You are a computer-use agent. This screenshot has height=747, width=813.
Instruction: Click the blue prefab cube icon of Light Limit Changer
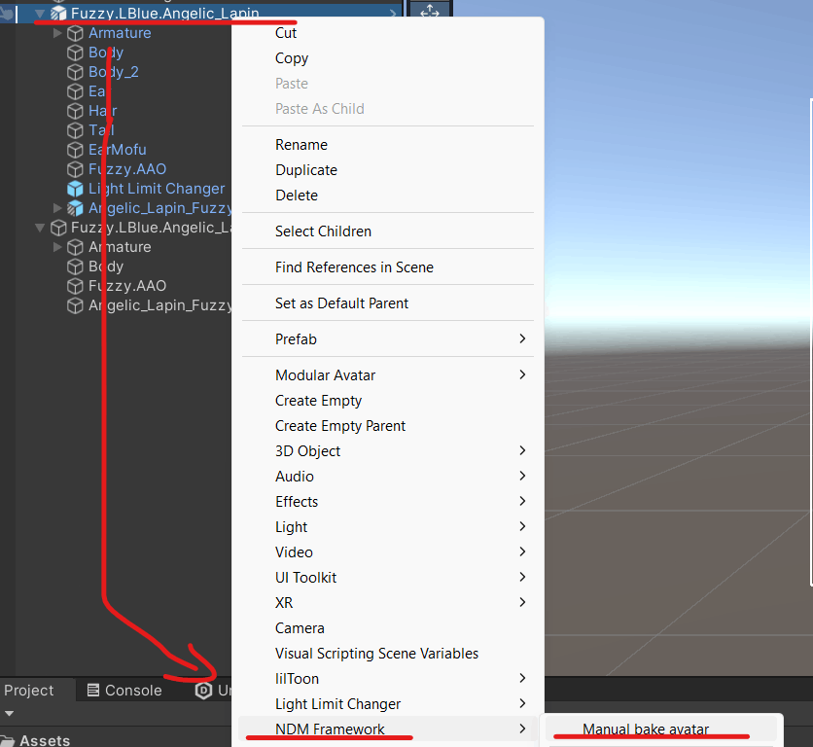click(x=75, y=189)
